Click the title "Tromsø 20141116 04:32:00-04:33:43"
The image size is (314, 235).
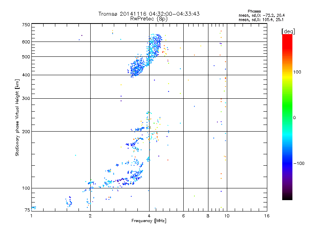[x=149, y=14]
